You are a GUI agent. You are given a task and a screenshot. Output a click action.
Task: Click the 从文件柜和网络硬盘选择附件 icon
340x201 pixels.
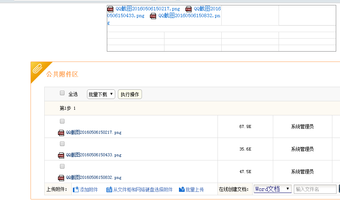pos(109,190)
